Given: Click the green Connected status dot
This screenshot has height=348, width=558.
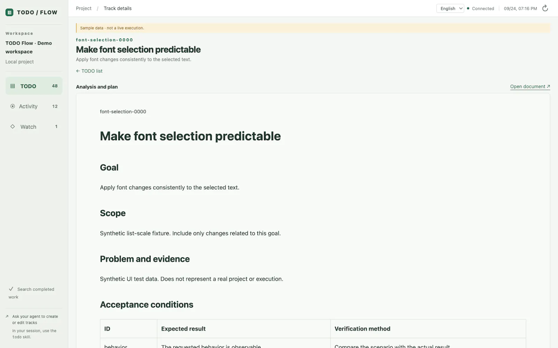Looking at the screenshot, I should click(468, 8).
